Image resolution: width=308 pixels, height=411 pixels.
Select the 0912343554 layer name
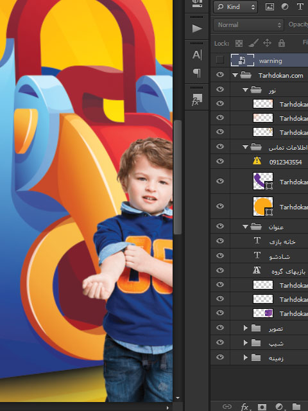[x=286, y=162]
